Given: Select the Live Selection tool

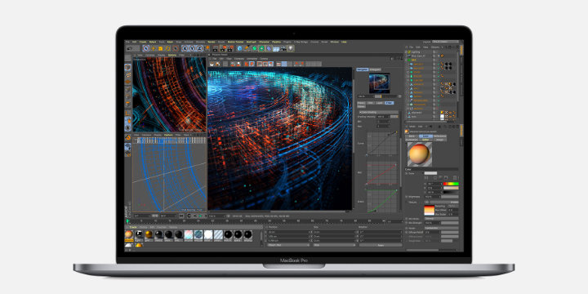Looking at the screenshot, I should (146, 48).
